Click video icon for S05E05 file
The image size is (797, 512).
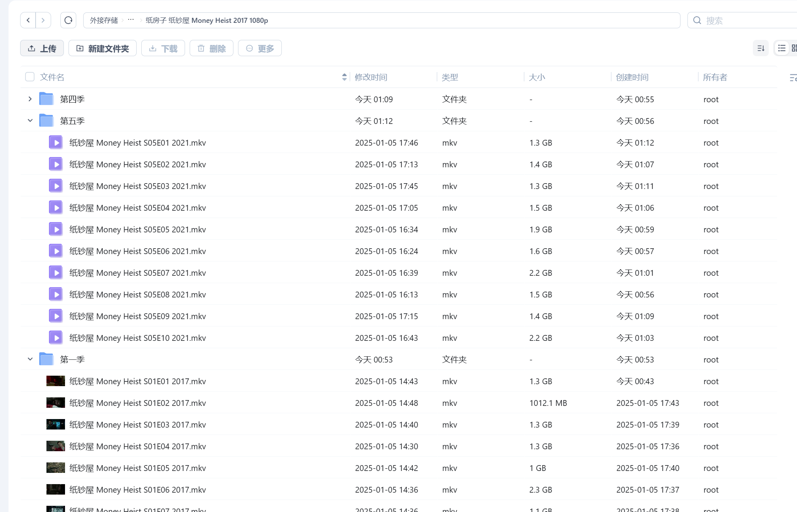pyautogui.click(x=56, y=229)
